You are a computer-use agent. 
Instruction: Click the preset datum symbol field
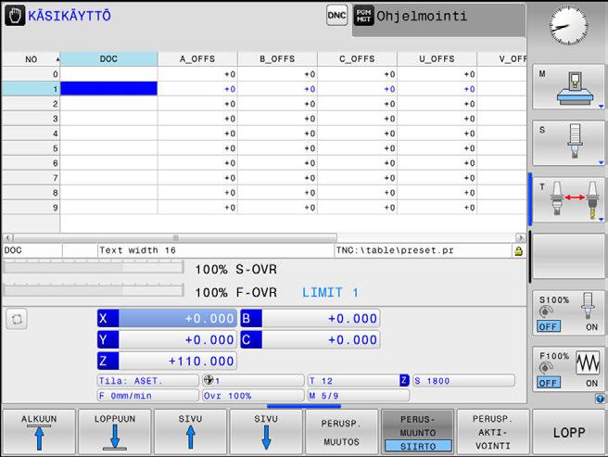(253, 381)
